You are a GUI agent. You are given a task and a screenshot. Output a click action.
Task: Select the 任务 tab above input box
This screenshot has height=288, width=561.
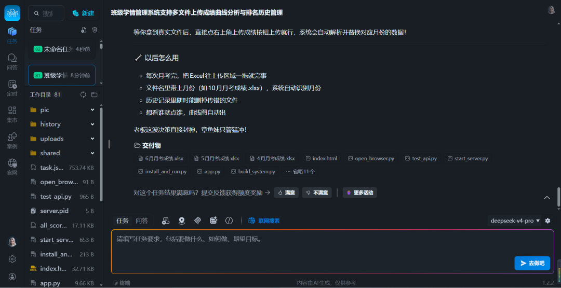click(x=123, y=221)
